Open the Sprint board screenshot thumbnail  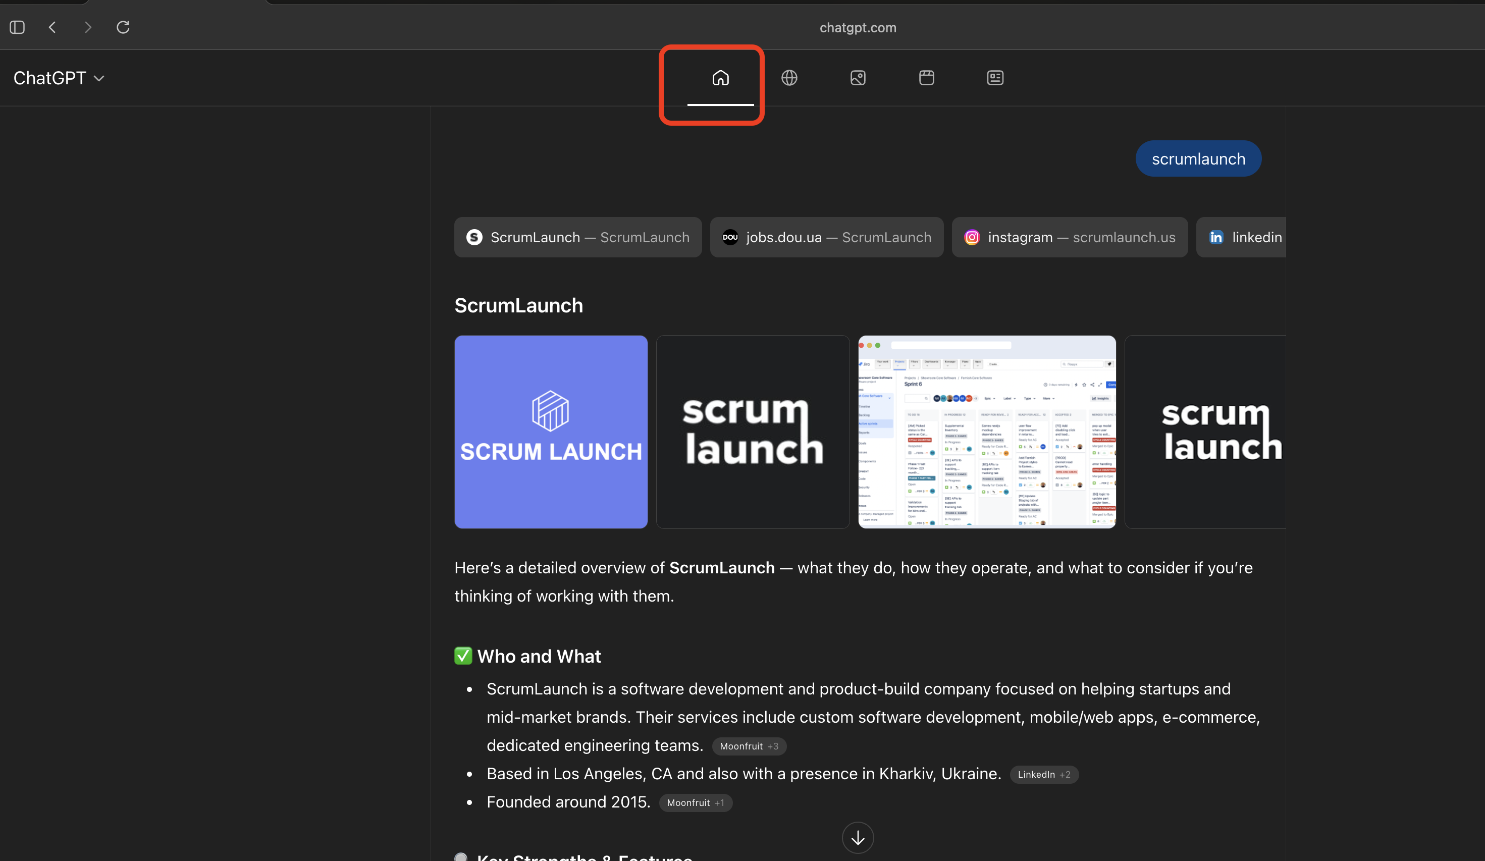click(x=986, y=432)
